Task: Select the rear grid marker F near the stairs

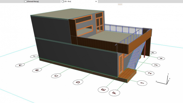Action: click(x=153, y=53)
